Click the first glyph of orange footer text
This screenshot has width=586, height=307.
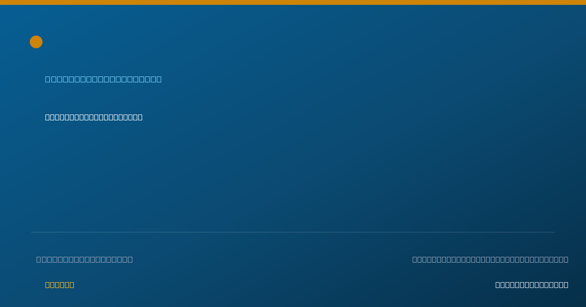click(47, 285)
